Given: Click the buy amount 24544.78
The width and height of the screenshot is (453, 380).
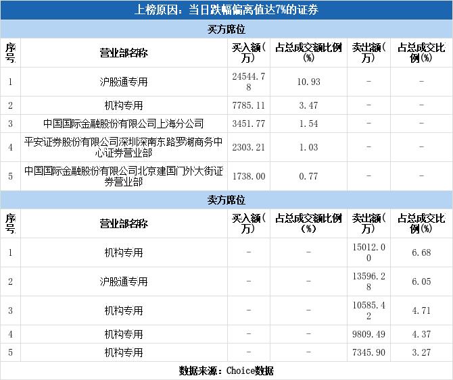Looking at the screenshot, I should (x=248, y=82).
